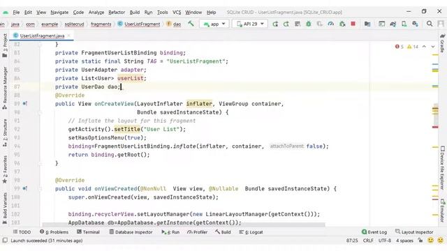447x251 pixels.
Task: Click the Search Everywhere magnifier icon
Action: [430, 24]
